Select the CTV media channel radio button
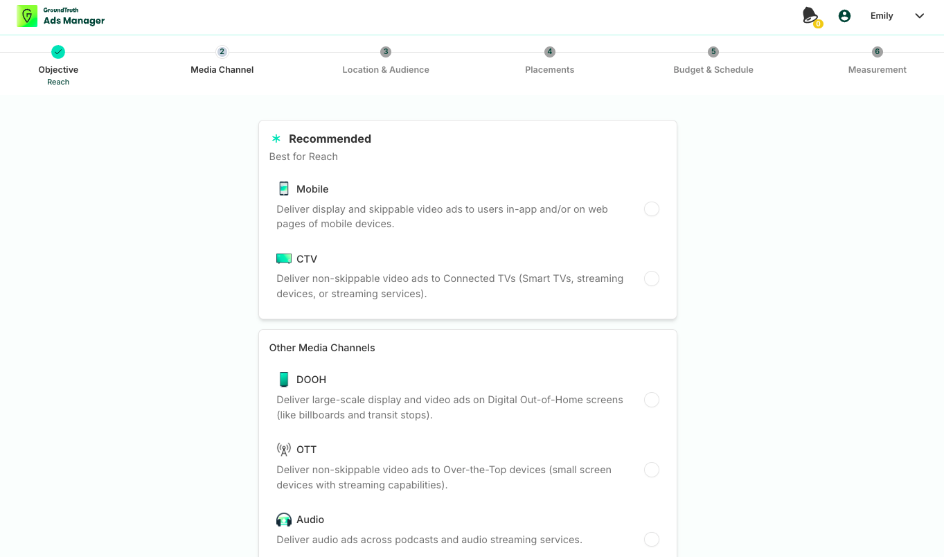 point(652,279)
